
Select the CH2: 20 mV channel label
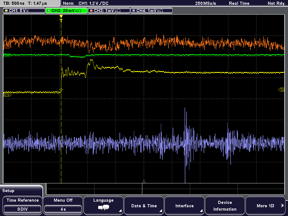point(66,11)
